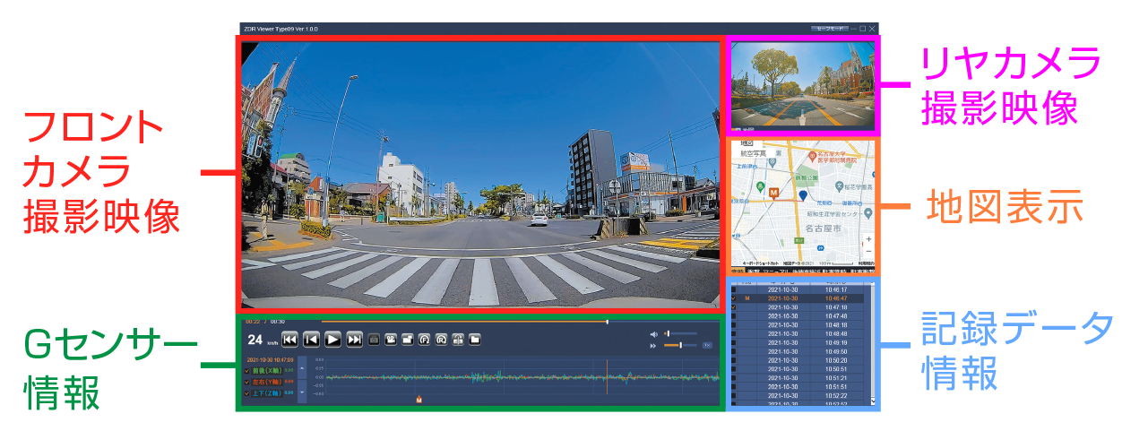Zoom in the map with plus button
This screenshot has width=1122, height=431.
coord(867,241)
